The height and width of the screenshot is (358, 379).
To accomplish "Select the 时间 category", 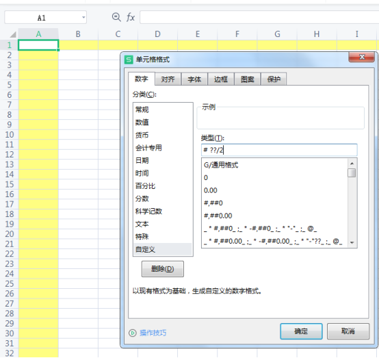I will [x=163, y=173].
